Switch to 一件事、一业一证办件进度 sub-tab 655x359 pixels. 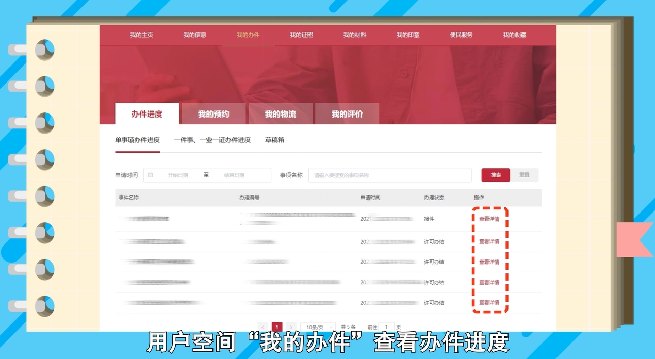[213, 140]
